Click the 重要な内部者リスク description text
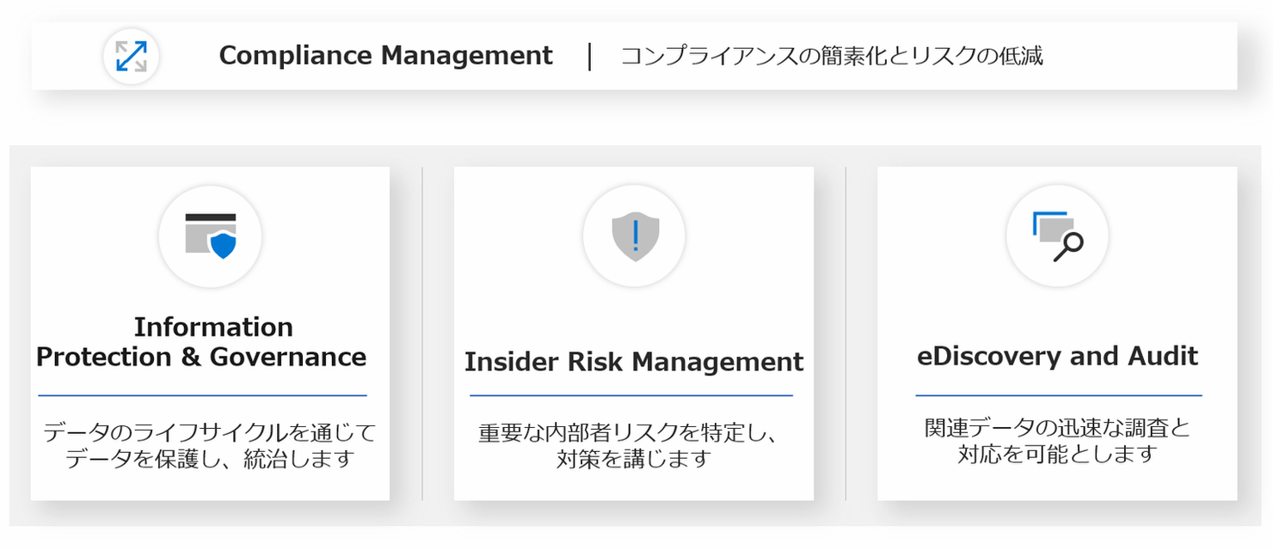The width and height of the screenshot is (1273, 550). 630,444
